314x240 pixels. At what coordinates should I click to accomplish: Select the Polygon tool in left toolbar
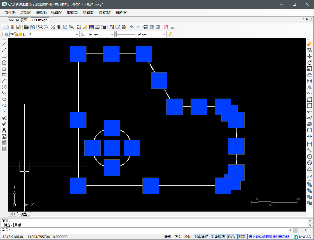tap(4, 62)
